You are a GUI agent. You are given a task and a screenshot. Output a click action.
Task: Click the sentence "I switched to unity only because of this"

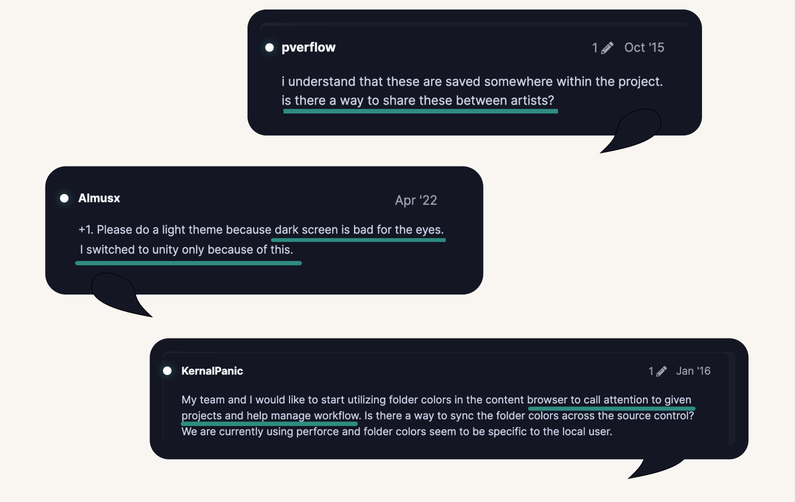[x=186, y=249]
